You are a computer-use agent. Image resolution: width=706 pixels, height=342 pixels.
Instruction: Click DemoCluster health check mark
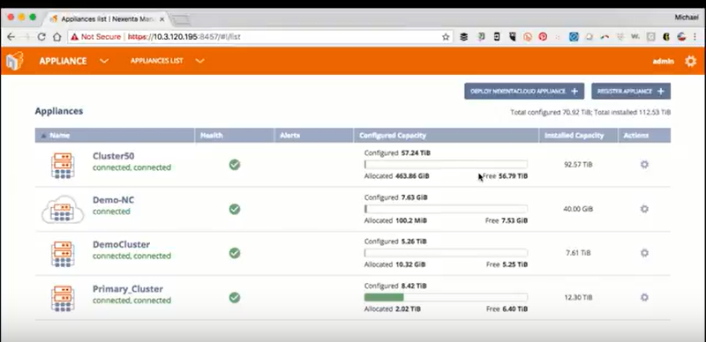pos(234,253)
